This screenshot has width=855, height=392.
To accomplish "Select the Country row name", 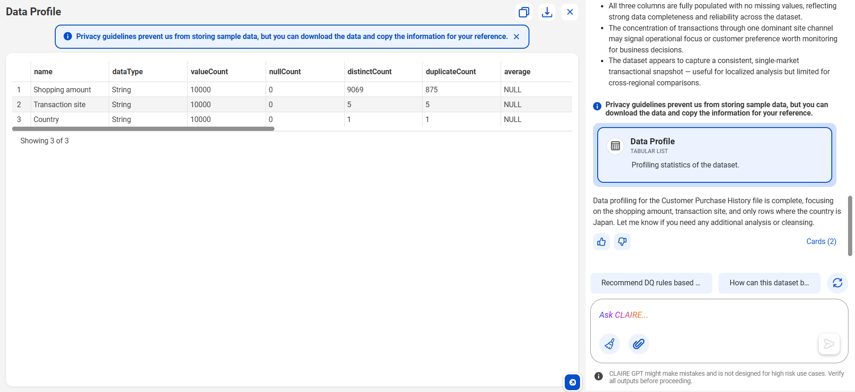I will click(46, 119).
